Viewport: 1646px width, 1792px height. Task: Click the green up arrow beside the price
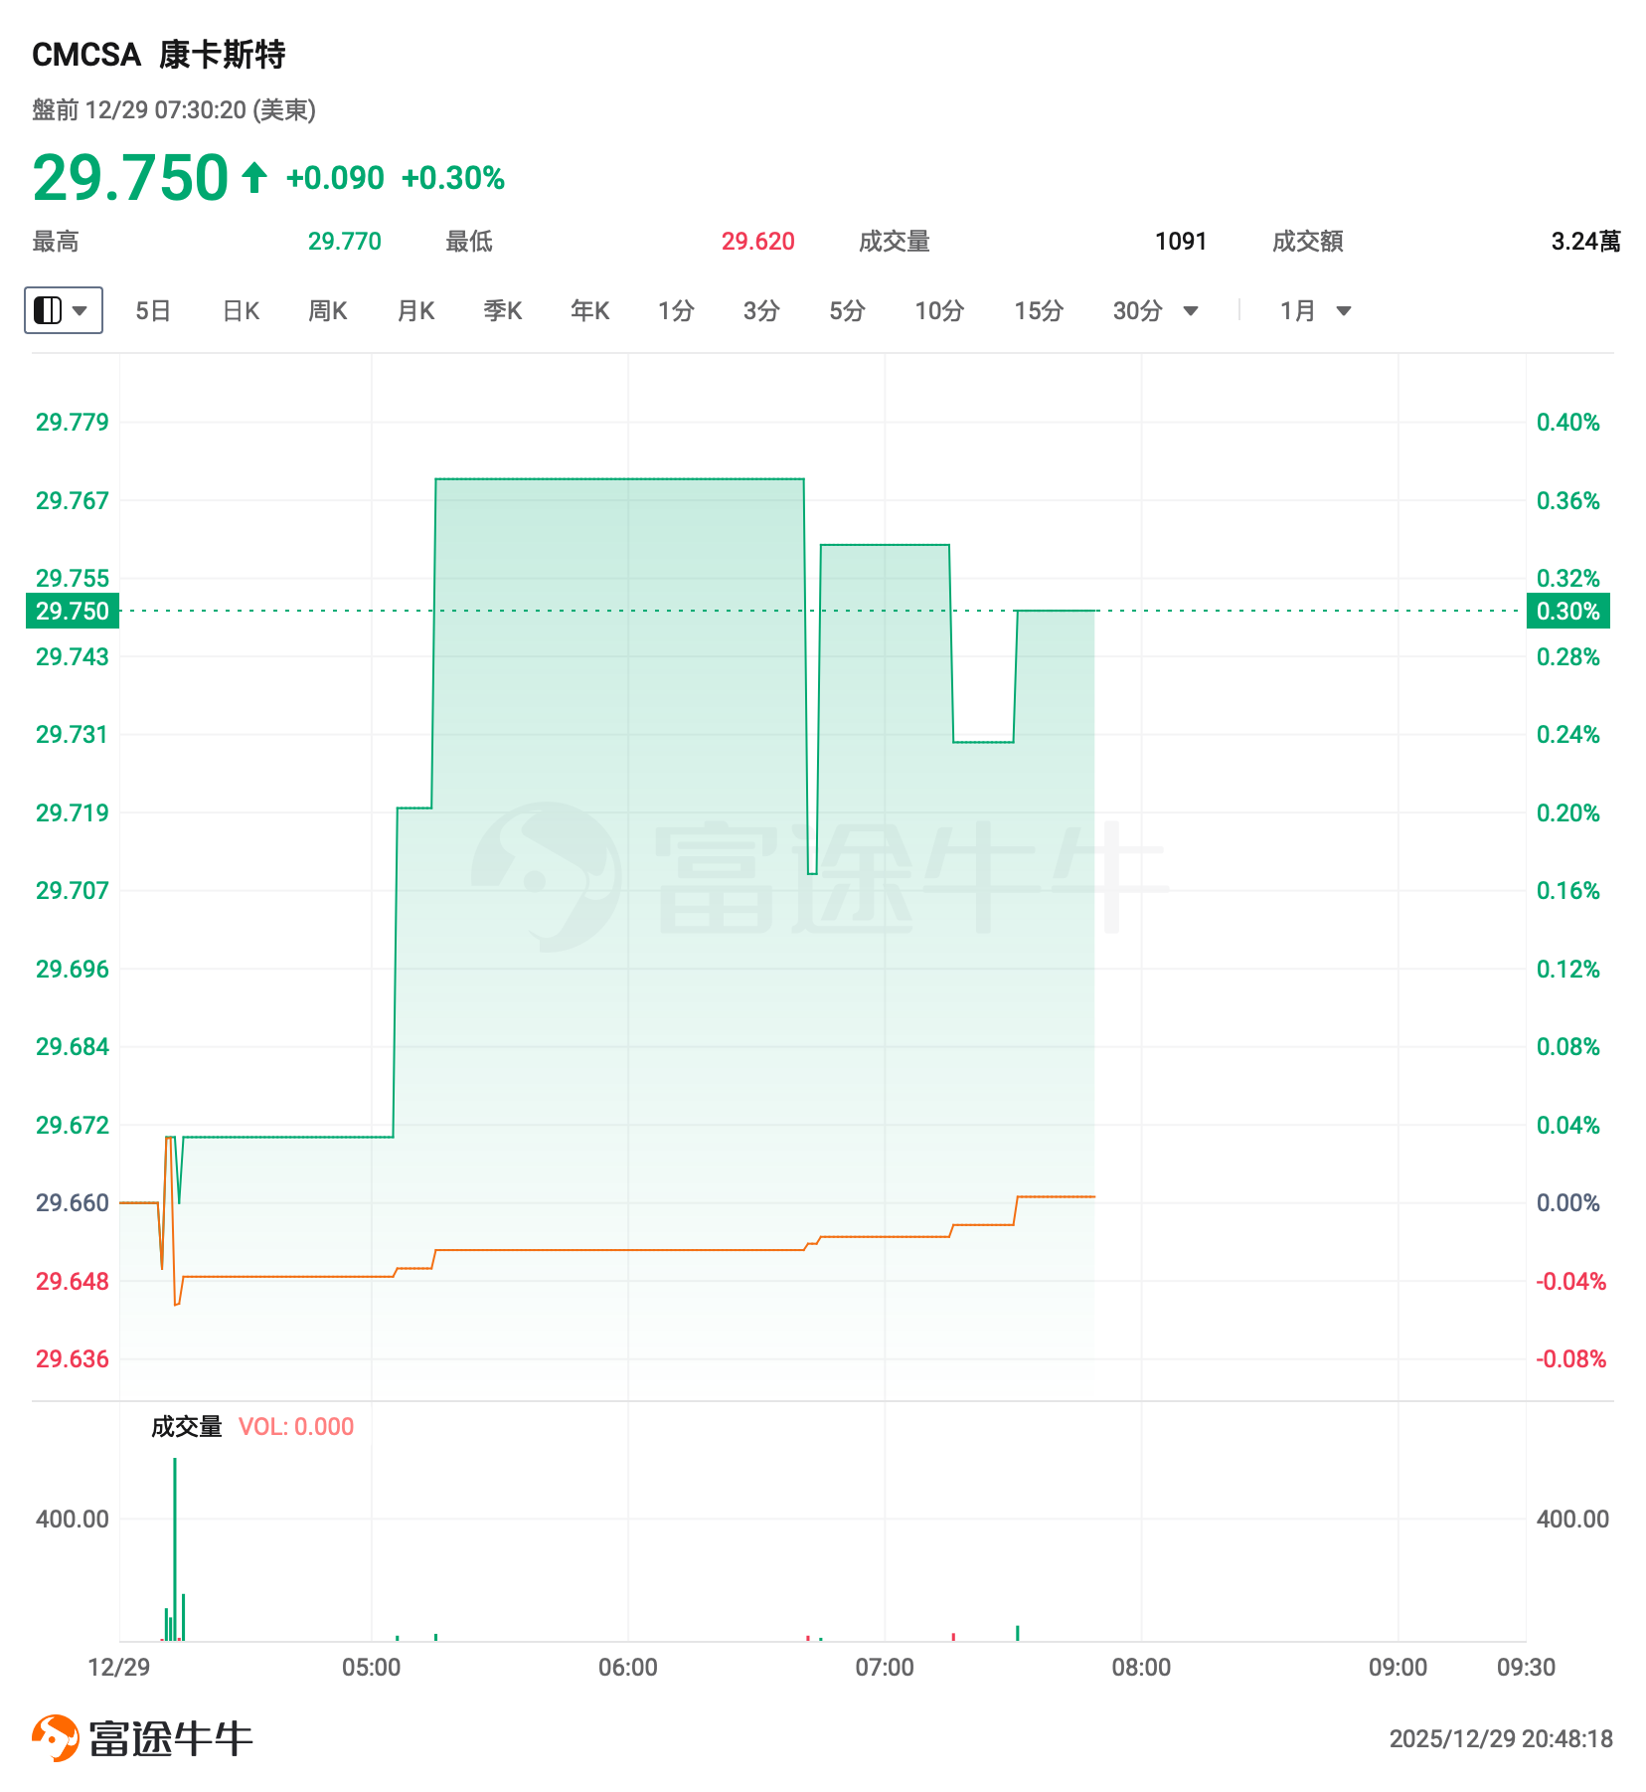[254, 178]
